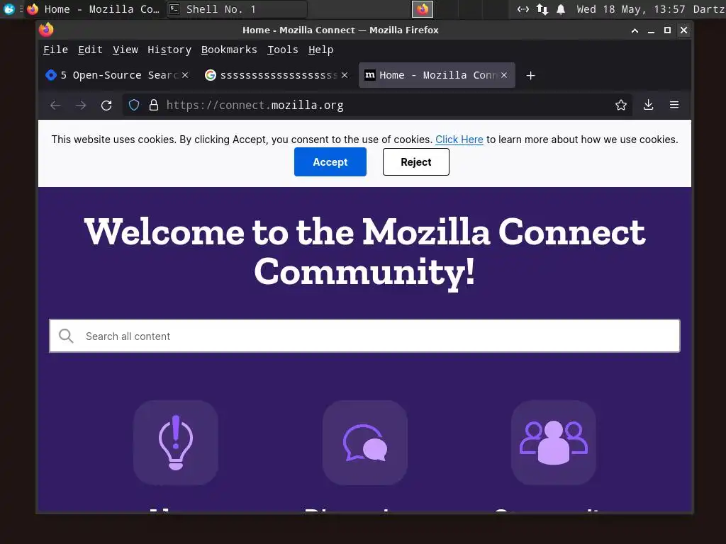Switch to the Google ssssss tab
The width and height of the screenshot is (726, 544).
277,75
